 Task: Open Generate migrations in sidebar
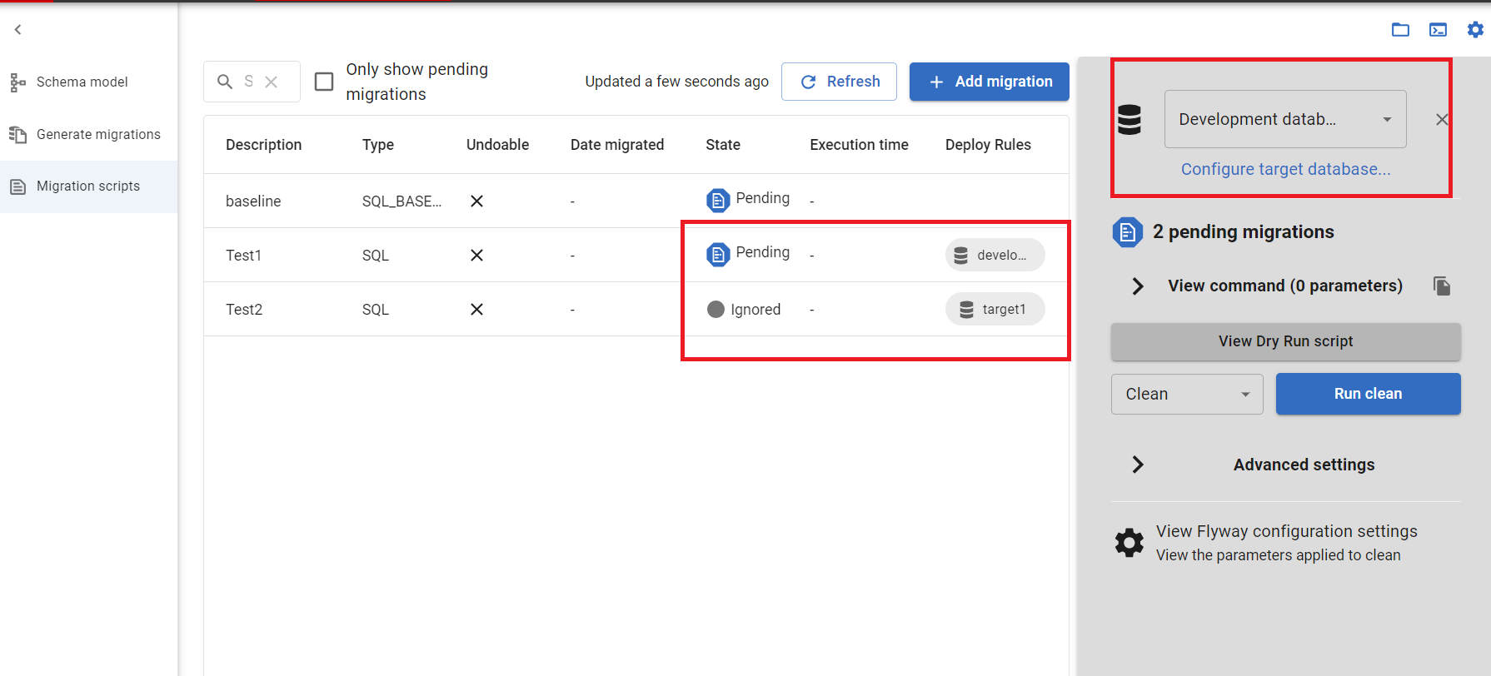(x=97, y=134)
